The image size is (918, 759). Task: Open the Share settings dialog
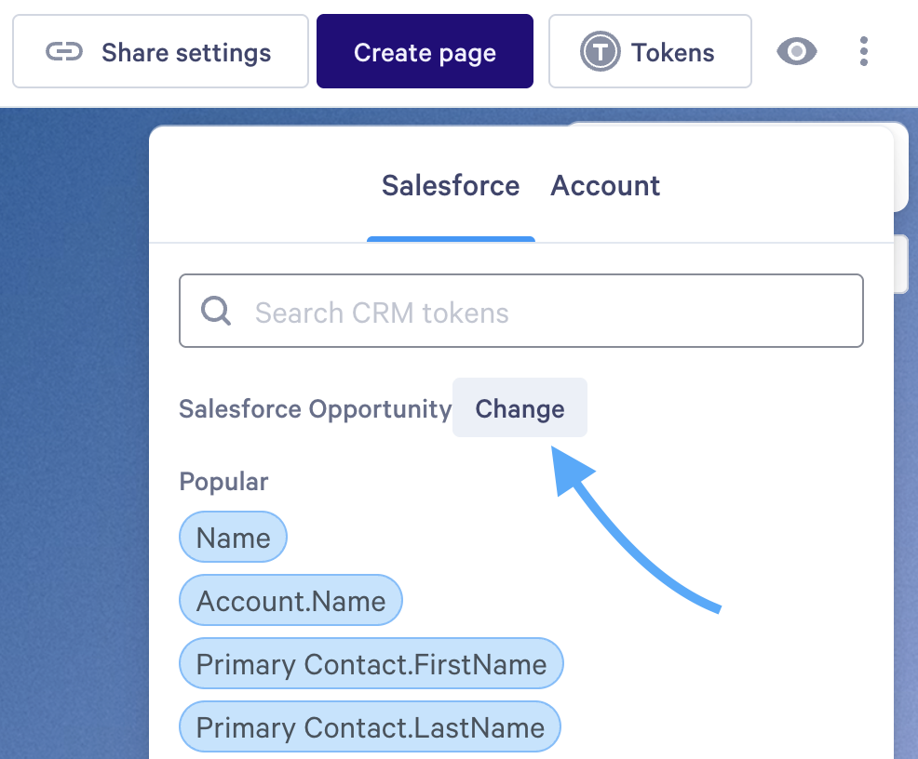tap(160, 52)
